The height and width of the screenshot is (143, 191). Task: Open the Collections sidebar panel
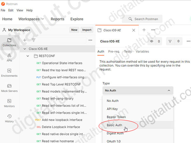[x=9, y=43]
